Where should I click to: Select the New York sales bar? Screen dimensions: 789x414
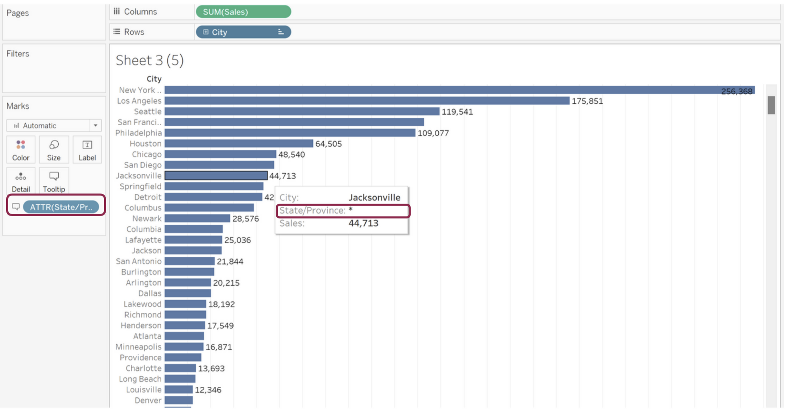click(434, 90)
